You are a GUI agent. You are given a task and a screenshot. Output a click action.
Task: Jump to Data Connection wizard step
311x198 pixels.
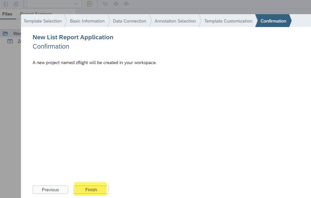(130, 21)
